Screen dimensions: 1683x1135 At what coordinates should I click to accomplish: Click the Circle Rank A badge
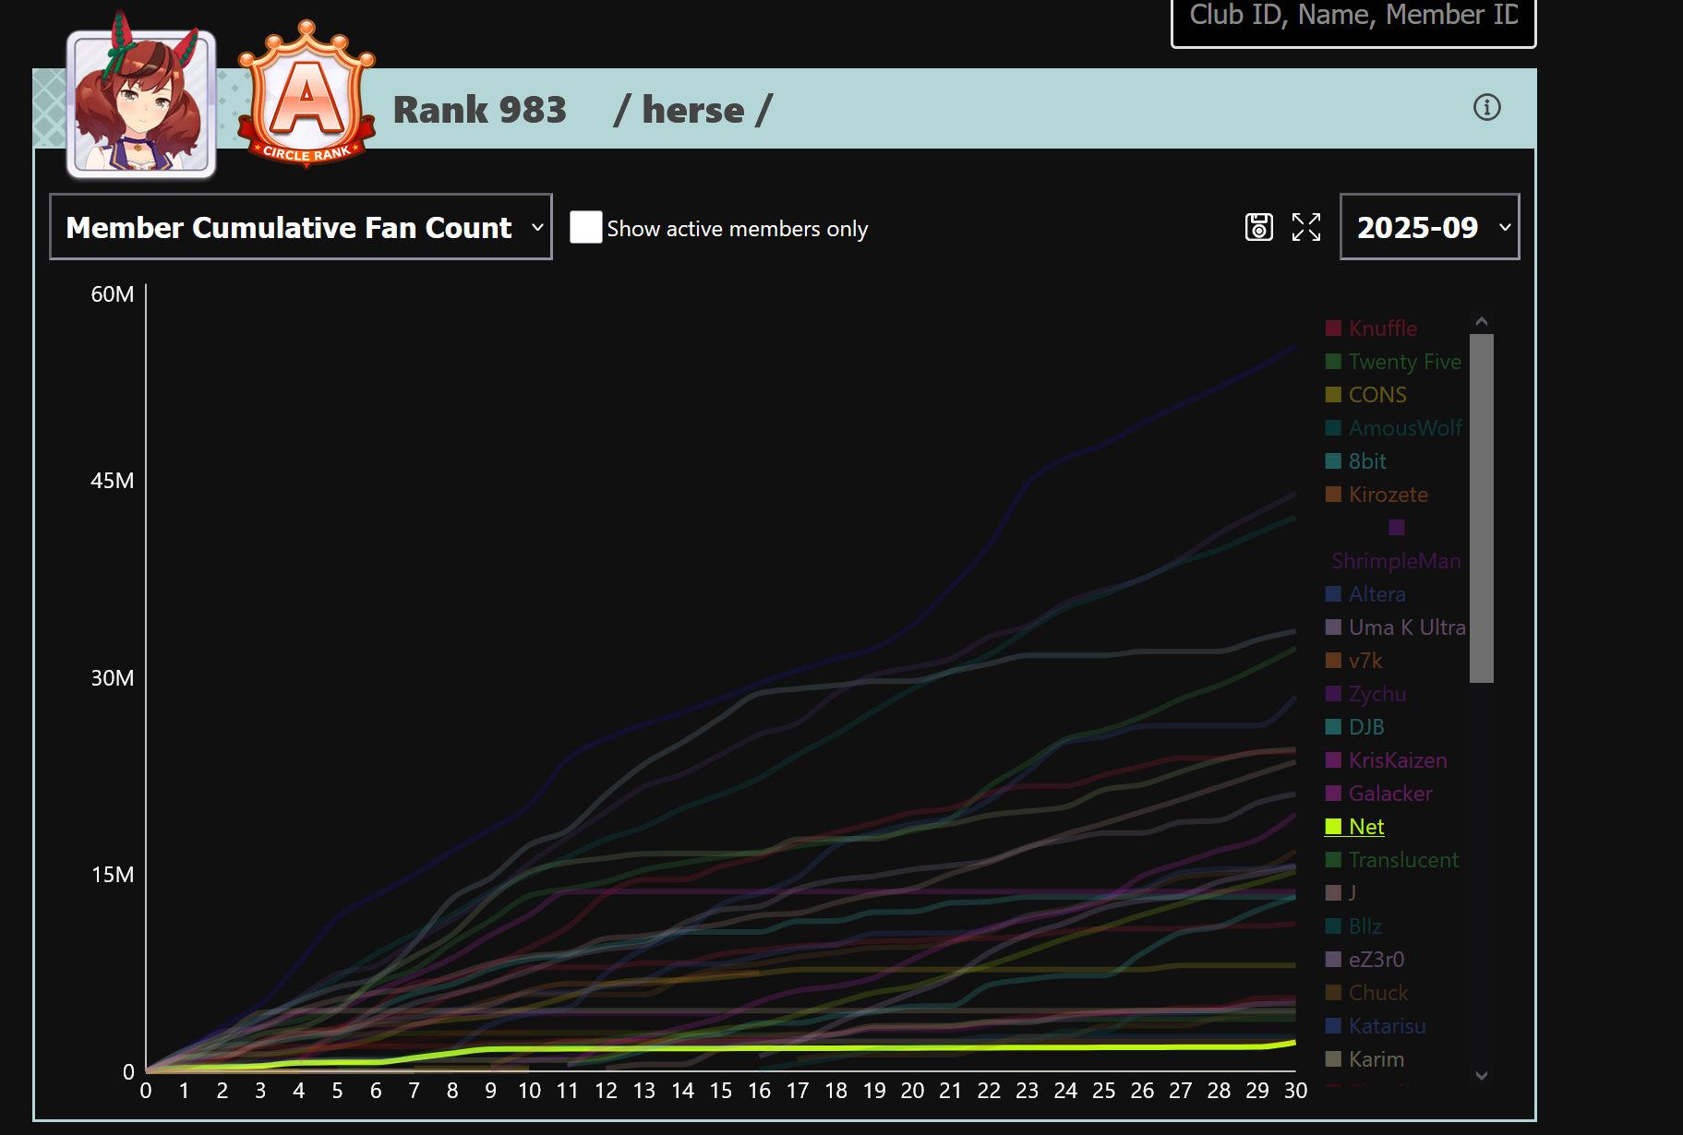307,95
